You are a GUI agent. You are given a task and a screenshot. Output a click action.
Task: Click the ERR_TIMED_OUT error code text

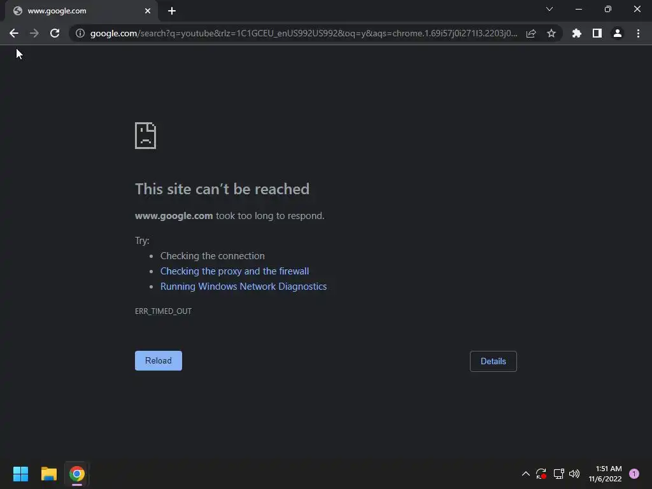[163, 311]
